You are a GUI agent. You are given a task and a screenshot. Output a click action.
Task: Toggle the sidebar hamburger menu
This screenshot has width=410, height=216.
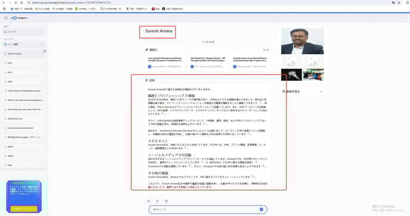point(6,18)
